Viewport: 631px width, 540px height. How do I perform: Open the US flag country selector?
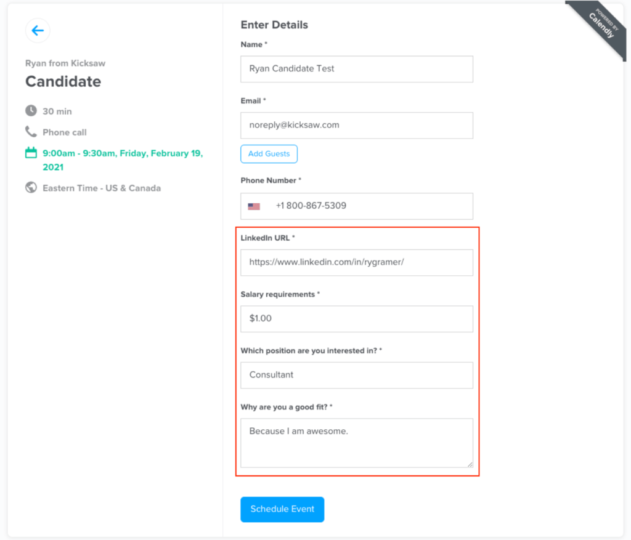tap(254, 206)
